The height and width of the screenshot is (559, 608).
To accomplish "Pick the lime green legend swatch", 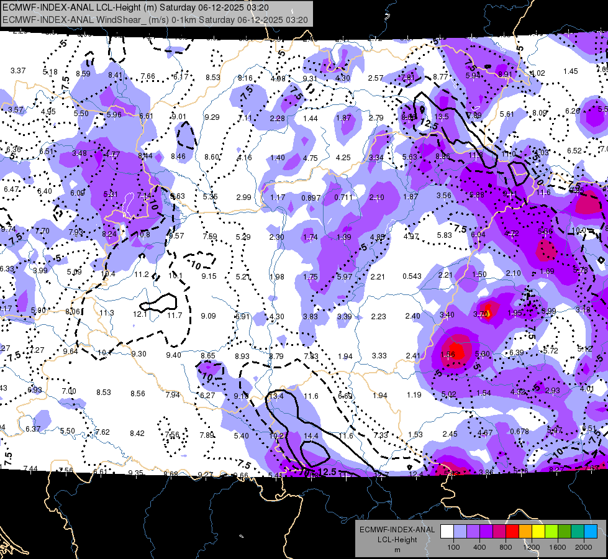I will (551, 531).
